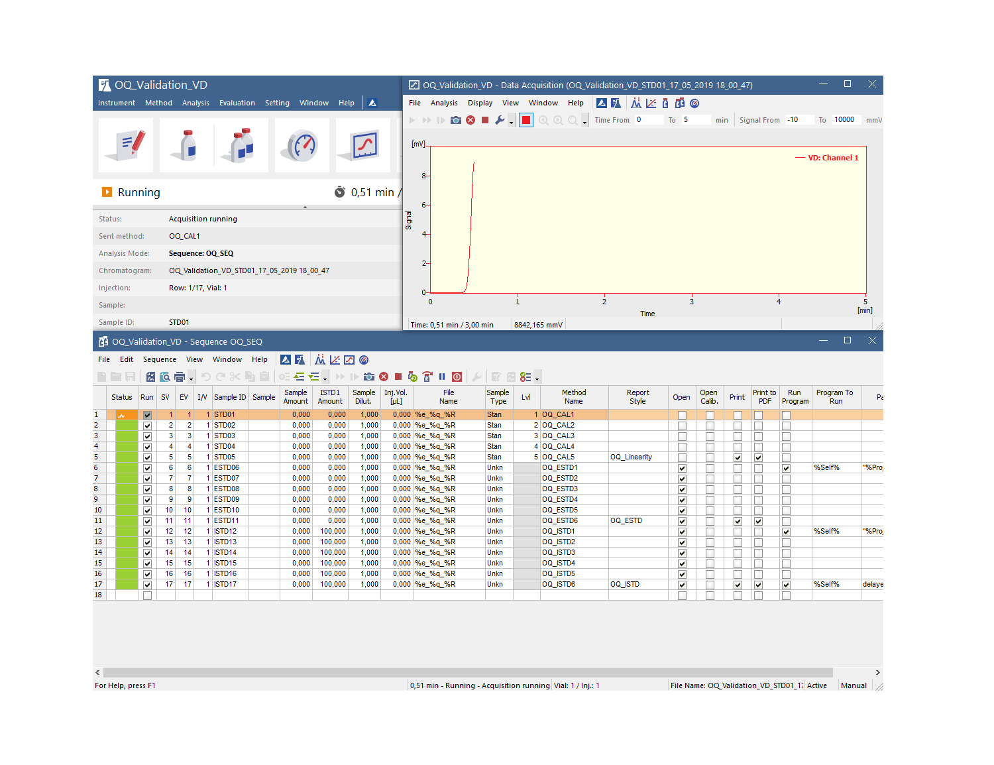
Task: Click the Sample ID column header
Action: tap(230, 397)
